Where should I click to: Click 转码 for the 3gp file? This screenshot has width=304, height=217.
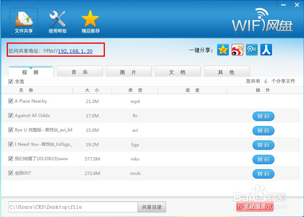pos(263,145)
